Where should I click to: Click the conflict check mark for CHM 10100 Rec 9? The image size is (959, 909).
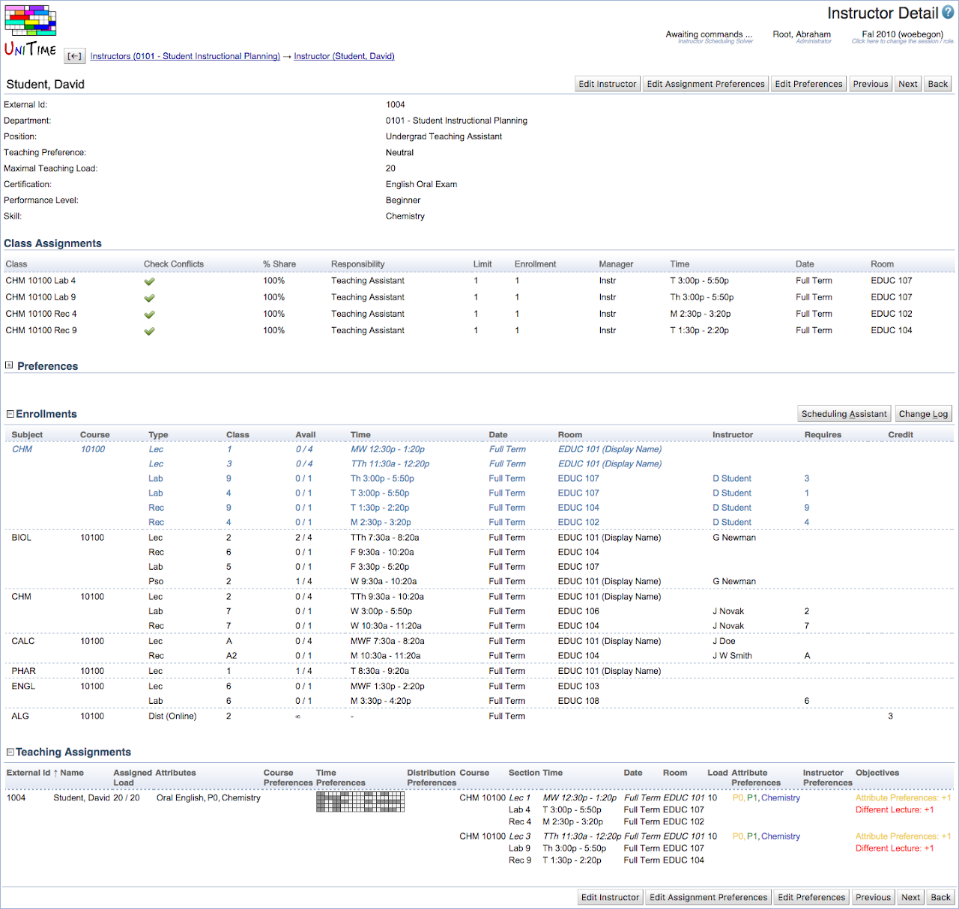[x=150, y=331]
